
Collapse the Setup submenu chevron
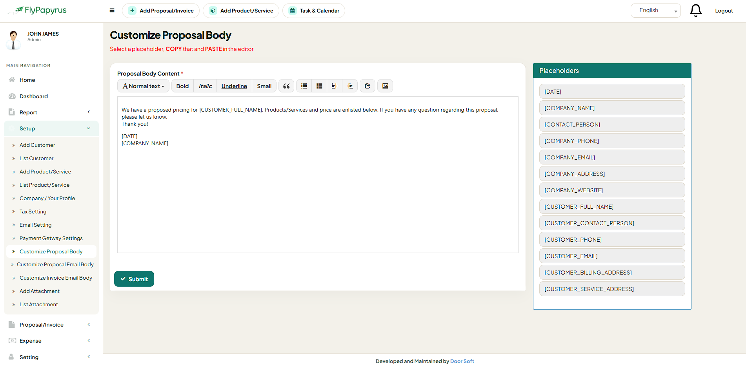tap(89, 128)
